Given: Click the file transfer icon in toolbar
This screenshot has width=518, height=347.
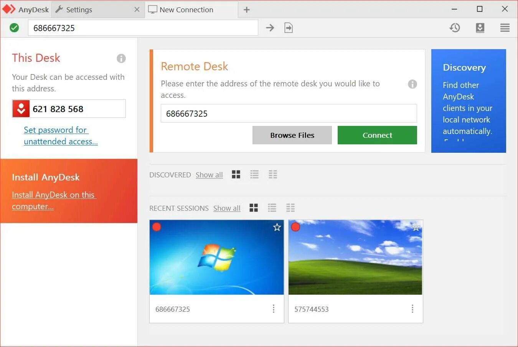Looking at the screenshot, I should click(289, 28).
